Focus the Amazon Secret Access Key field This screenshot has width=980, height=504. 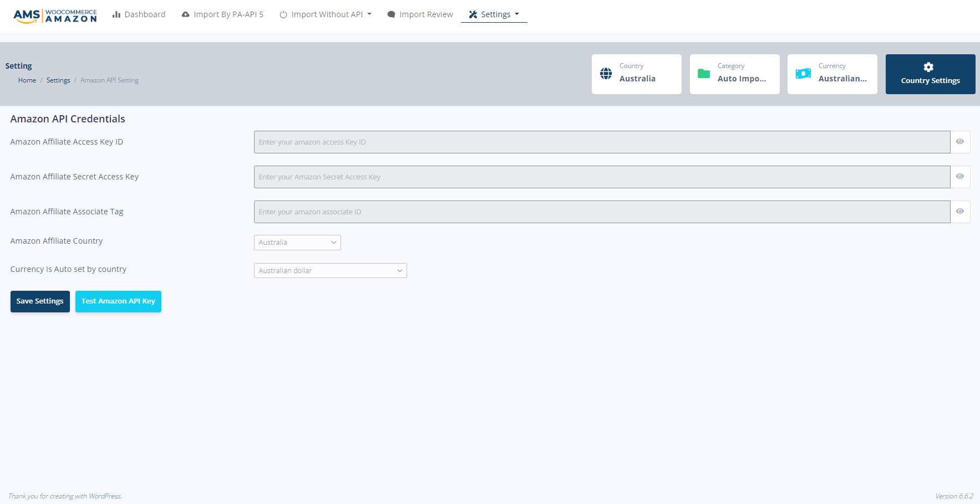(x=602, y=177)
